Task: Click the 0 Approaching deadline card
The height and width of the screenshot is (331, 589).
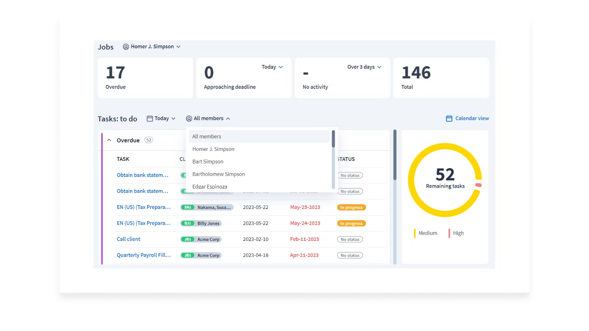Action: click(244, 78)
